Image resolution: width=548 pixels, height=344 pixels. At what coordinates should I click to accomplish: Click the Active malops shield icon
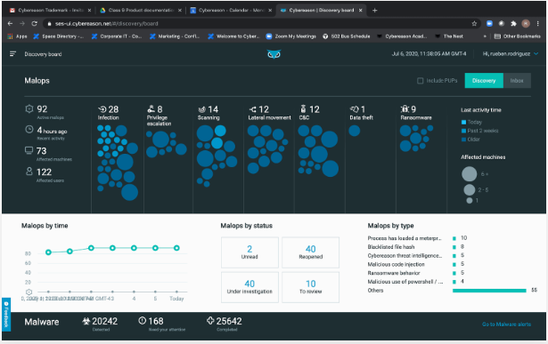click(29, 109)
